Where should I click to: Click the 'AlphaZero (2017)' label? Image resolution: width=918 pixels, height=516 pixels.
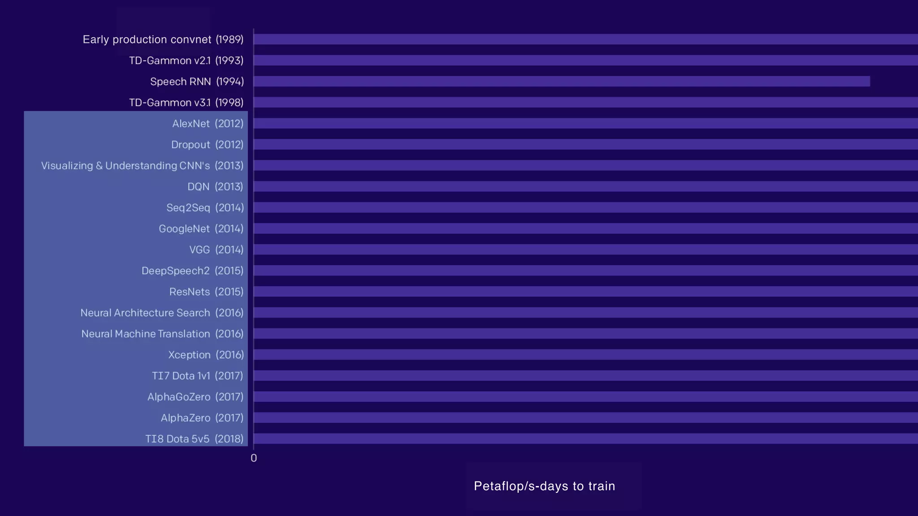[x=203, y=418]
